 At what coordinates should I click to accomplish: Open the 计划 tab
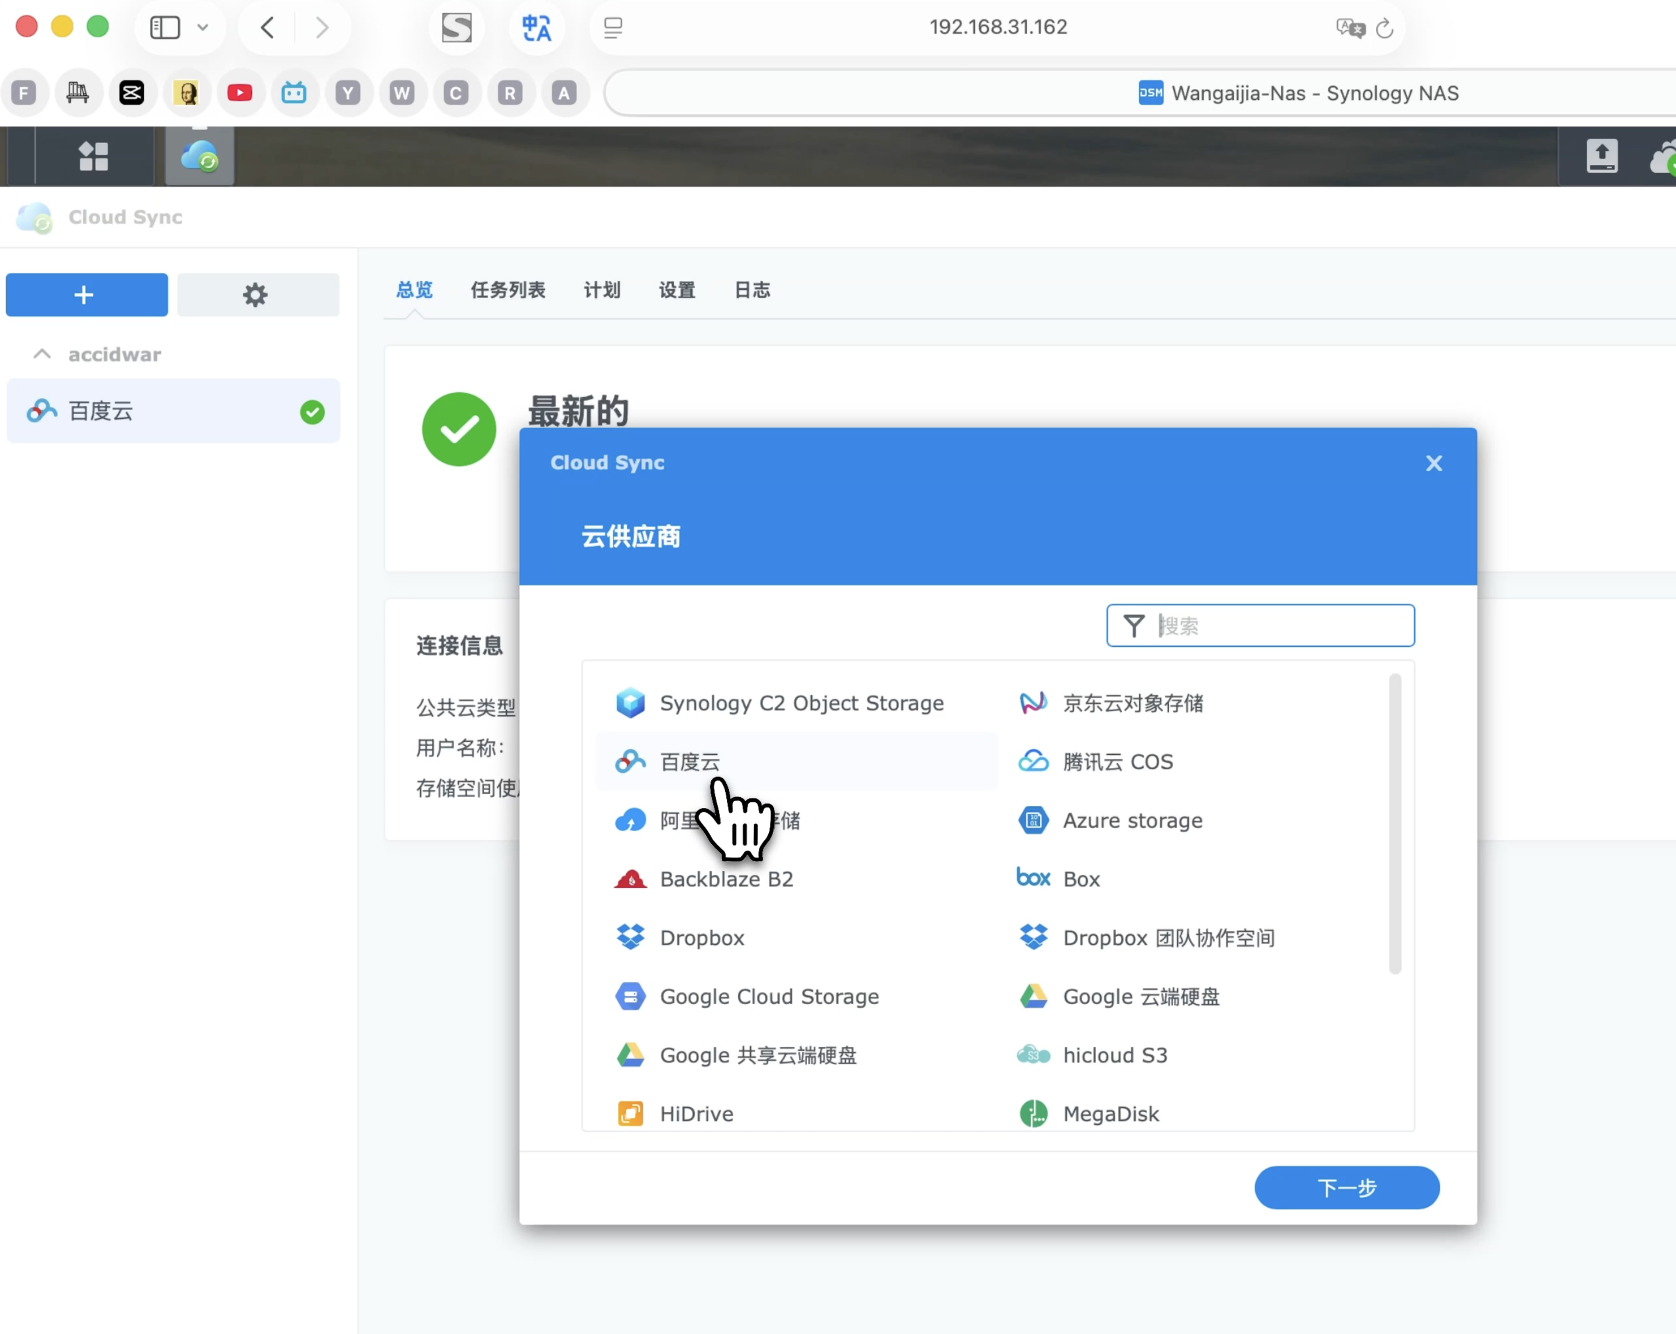pyautogui.click(x=602, y=290)
